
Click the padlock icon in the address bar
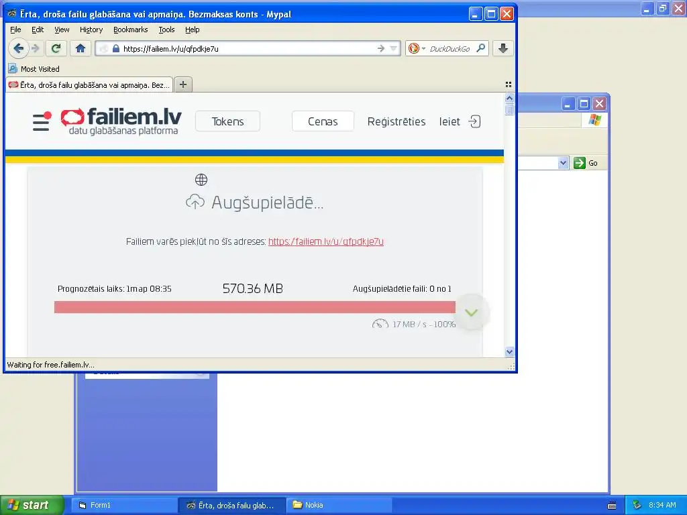pyautogui.click(x=115, y=48)
